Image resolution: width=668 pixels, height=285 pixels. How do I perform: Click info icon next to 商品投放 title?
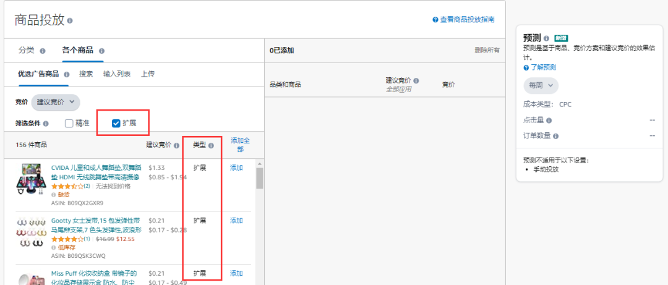(70, 20)
